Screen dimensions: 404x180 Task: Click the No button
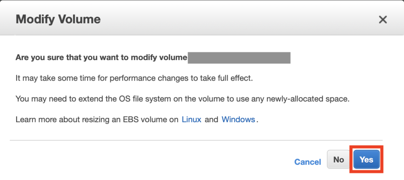tap(339, 160)
